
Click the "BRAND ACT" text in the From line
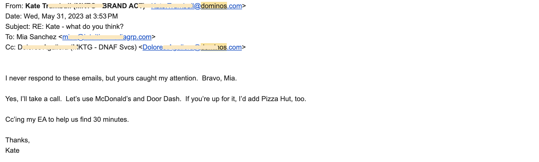point(123,6)
